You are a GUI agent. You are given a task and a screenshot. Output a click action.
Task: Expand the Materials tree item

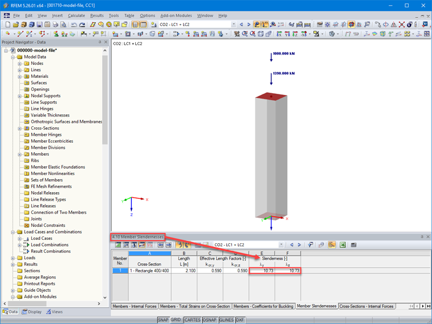point(19,77)
